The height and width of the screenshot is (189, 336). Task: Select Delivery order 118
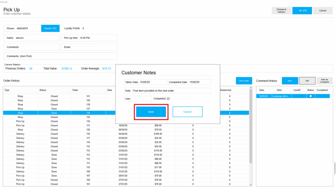(126, 134)
